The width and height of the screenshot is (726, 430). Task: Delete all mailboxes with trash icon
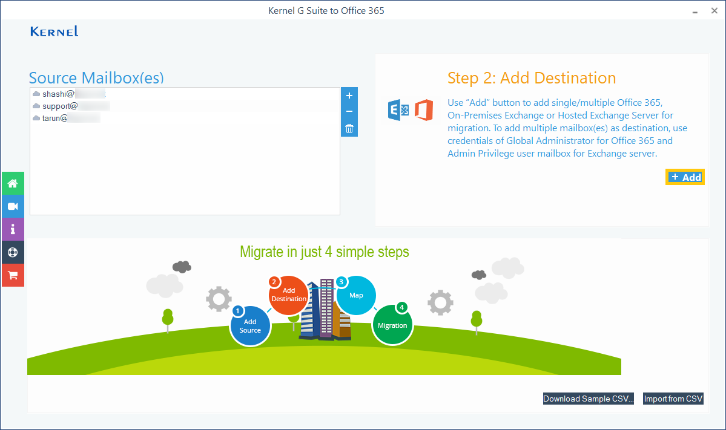(349, 128)
